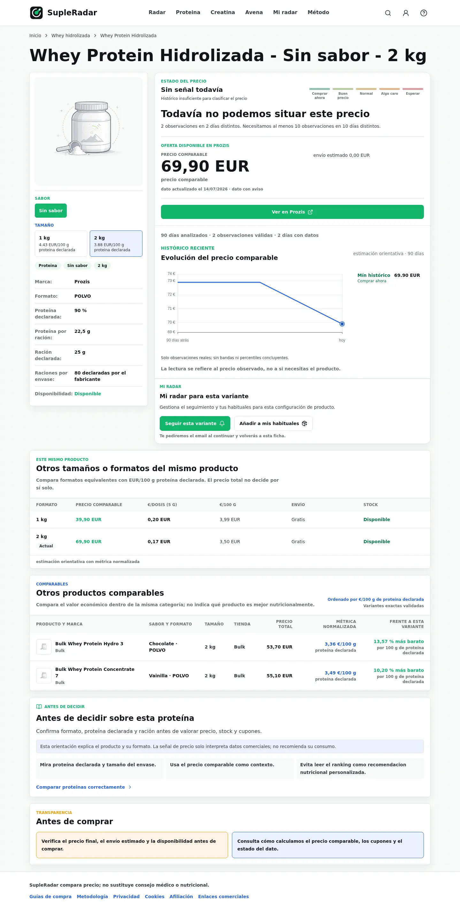The height and width of the screenshot is (910, 460).
Task: Click the Actual badge in 2 kg row
Action: coord(46,546)
